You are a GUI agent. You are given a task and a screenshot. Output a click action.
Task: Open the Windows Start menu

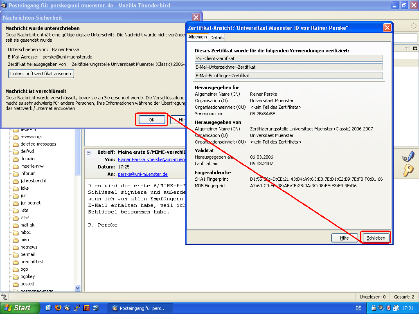20,308
